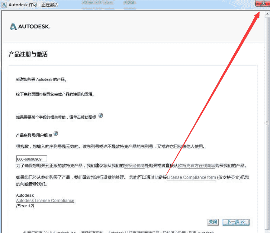Click the AUTODESK logo in the header
270x233 pixels.
(x=30, y=26)
